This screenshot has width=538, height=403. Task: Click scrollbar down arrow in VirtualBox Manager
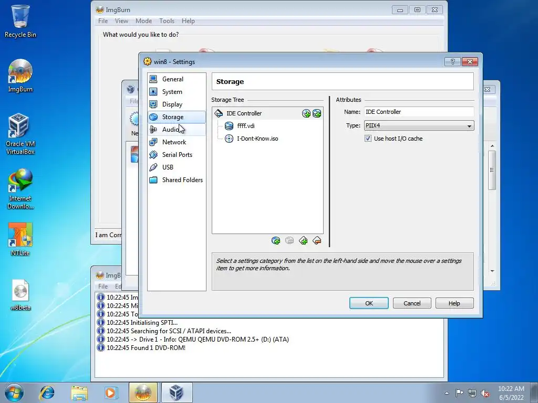(492, 271)
